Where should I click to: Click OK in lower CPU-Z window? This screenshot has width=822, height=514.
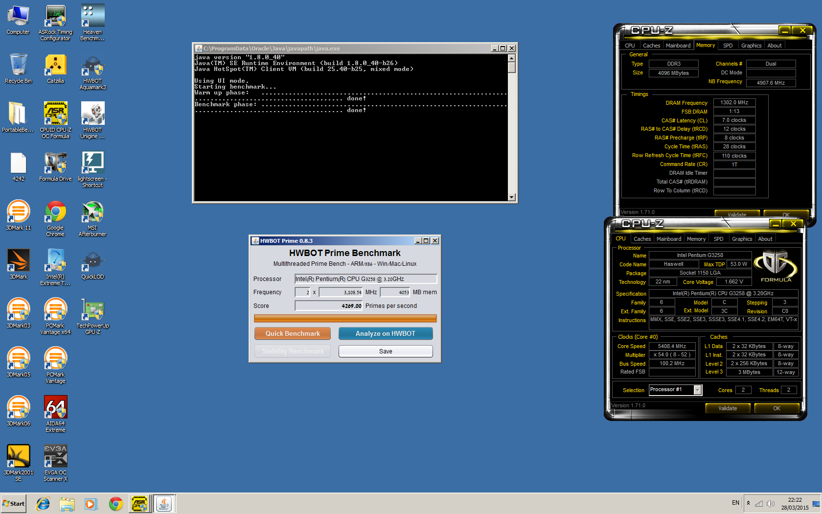[x=776, y=408]
